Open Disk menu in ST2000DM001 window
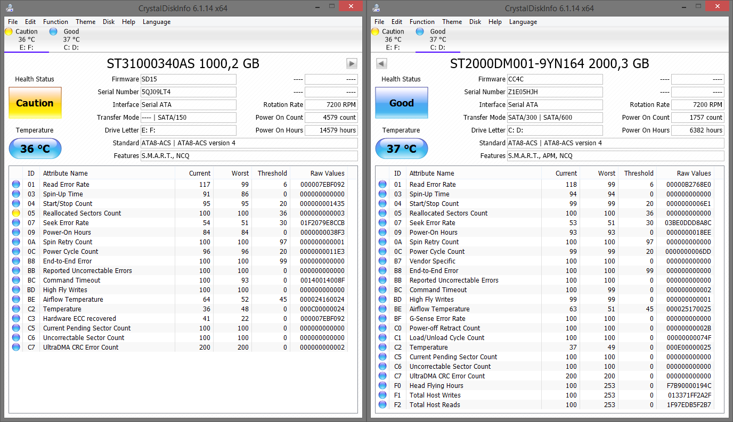The height and width of the screenshot is (422, 733). coord(475,22)
